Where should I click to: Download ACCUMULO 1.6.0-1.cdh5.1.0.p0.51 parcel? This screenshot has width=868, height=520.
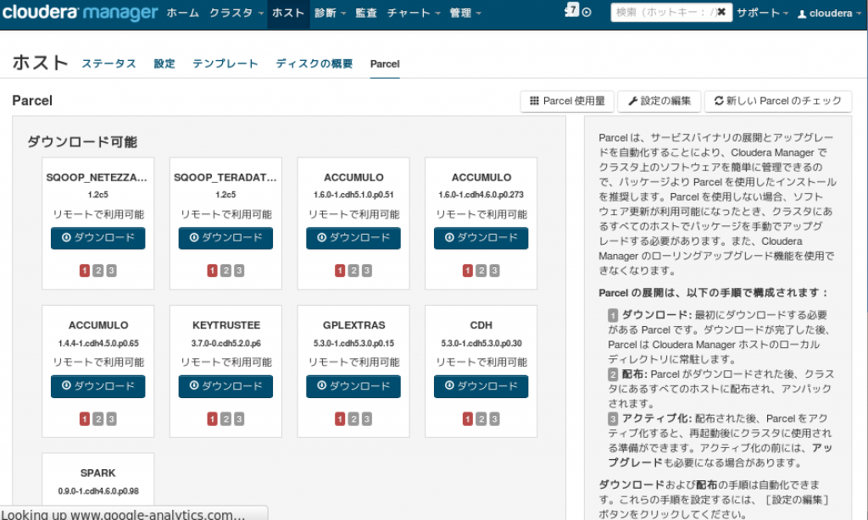click(x=353, y=238)
